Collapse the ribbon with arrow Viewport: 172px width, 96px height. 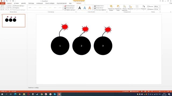click(171, 12)
